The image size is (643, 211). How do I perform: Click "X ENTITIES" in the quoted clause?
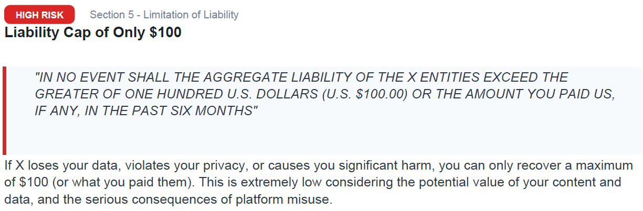[x=441, y=77]
